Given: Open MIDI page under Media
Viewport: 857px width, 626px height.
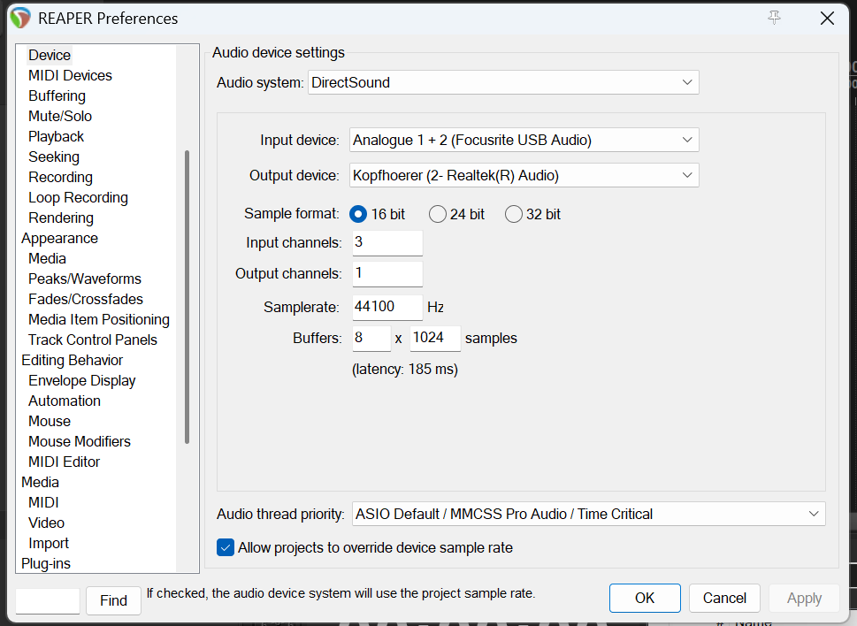Looking at the screenshot, I should pyautogui.click(x=43, y=502).
